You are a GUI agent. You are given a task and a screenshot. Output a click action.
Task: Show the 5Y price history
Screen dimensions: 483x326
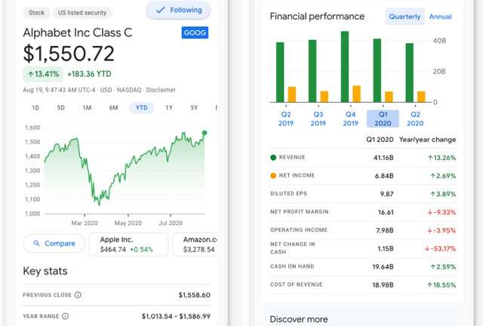click(x=194, y=108)
